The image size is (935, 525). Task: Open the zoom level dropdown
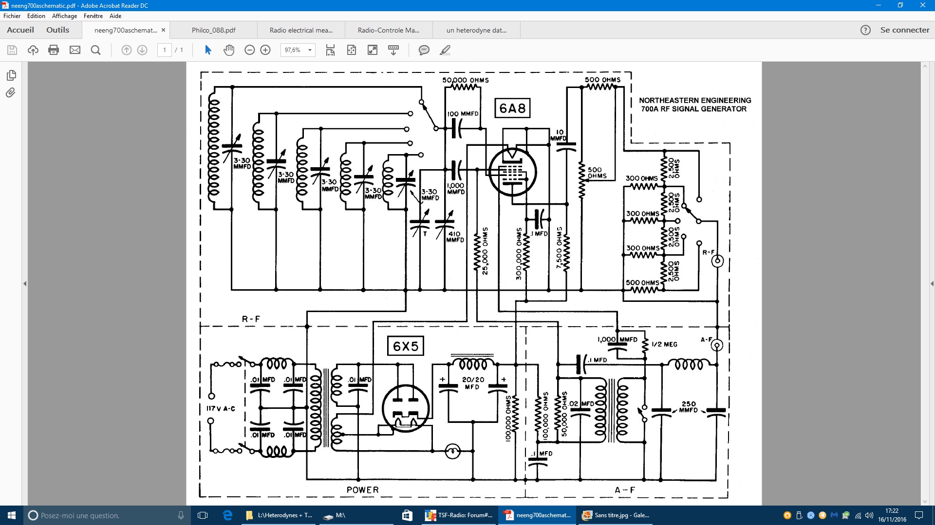pyautogui.click(x=310, y=50)
